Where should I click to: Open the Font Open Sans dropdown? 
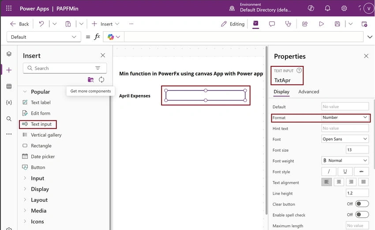pos(345,139)
